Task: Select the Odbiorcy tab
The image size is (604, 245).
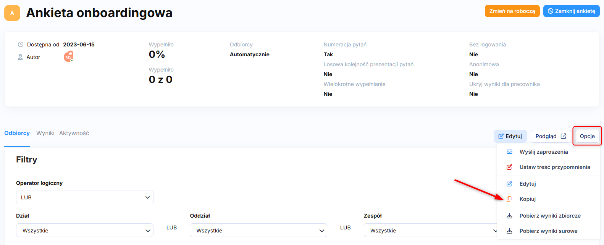Action: coord(17,133)
